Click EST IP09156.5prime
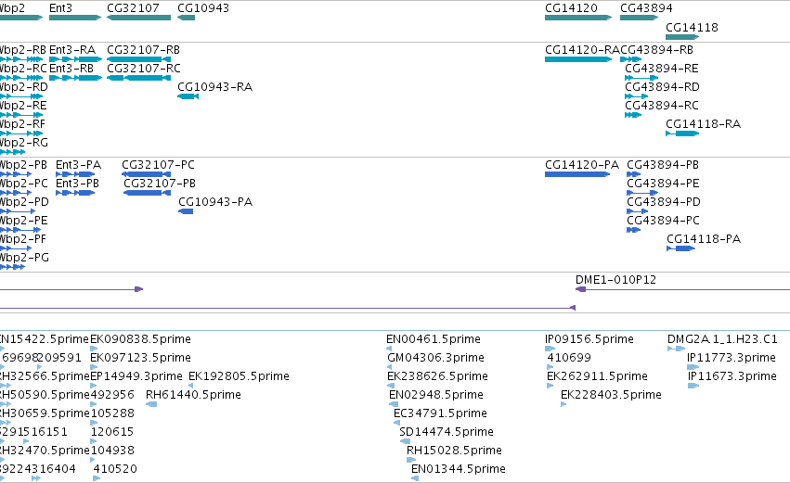 (x=550, y=349)
